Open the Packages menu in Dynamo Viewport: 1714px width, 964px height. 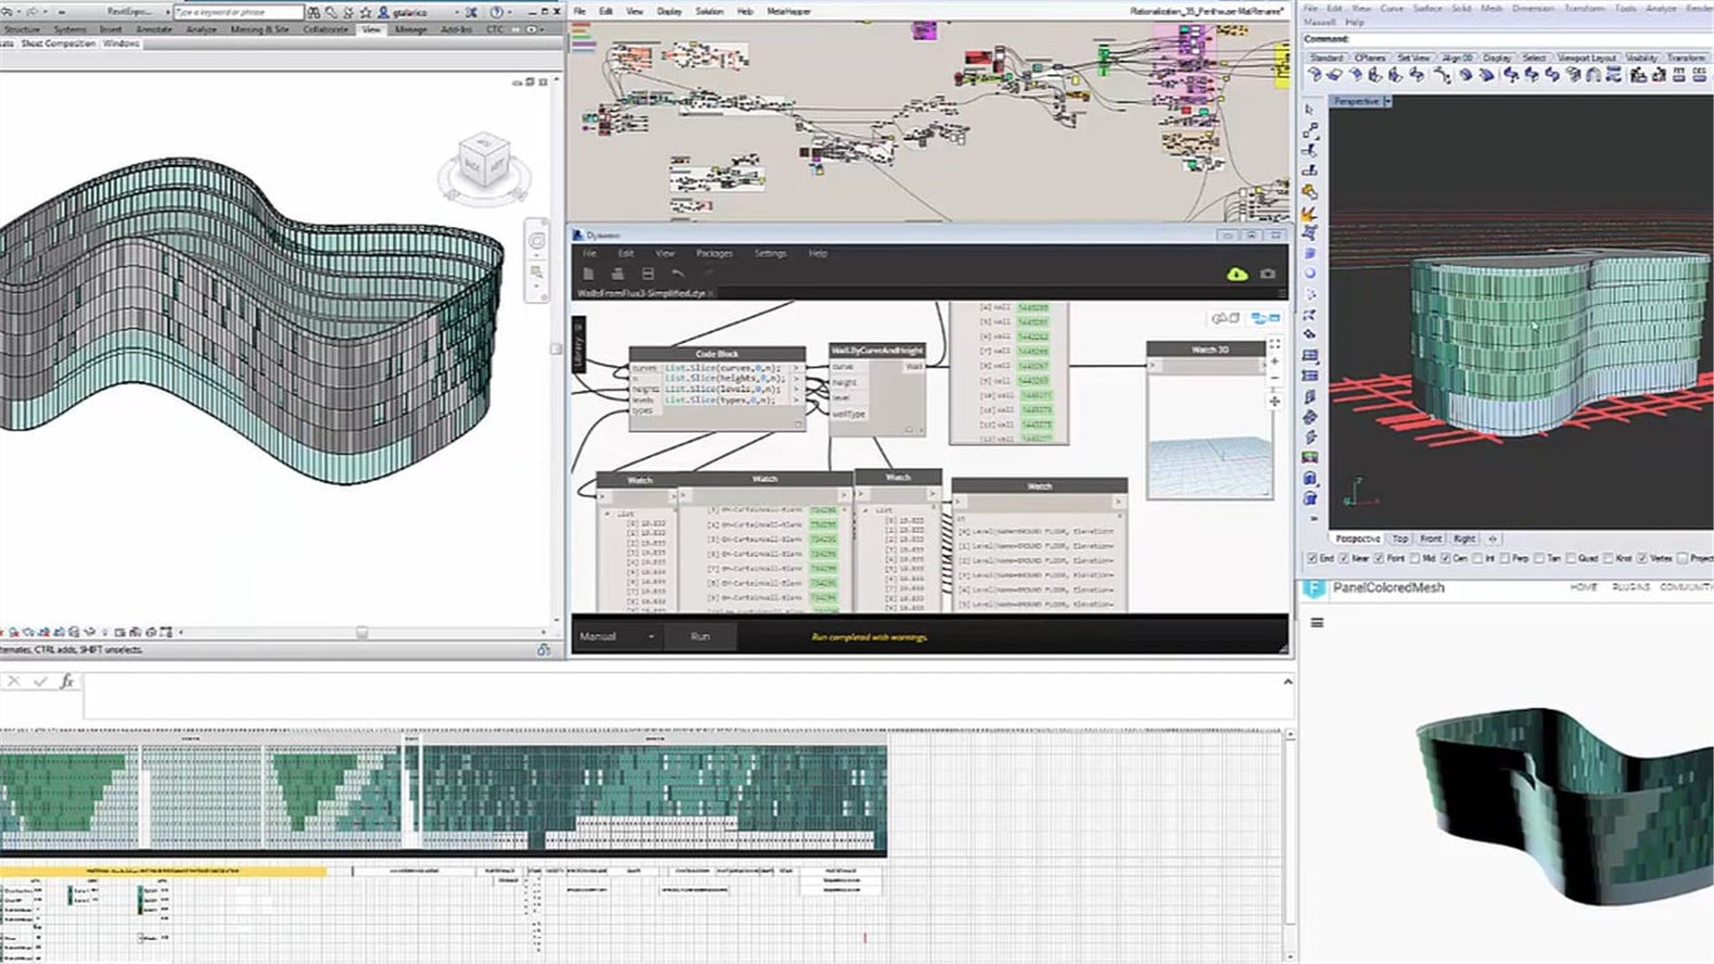click(713, 253)
